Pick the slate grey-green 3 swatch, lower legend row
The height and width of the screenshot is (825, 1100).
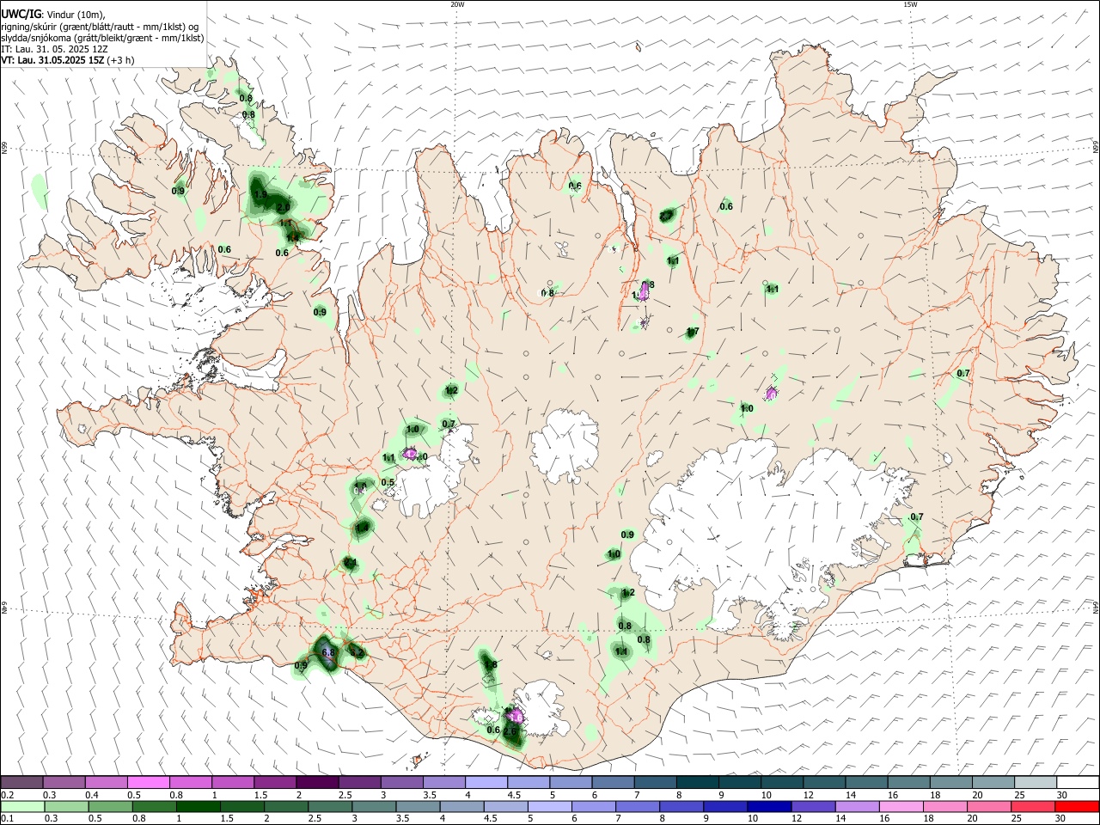pyautogui.click(x=374, y=807)
